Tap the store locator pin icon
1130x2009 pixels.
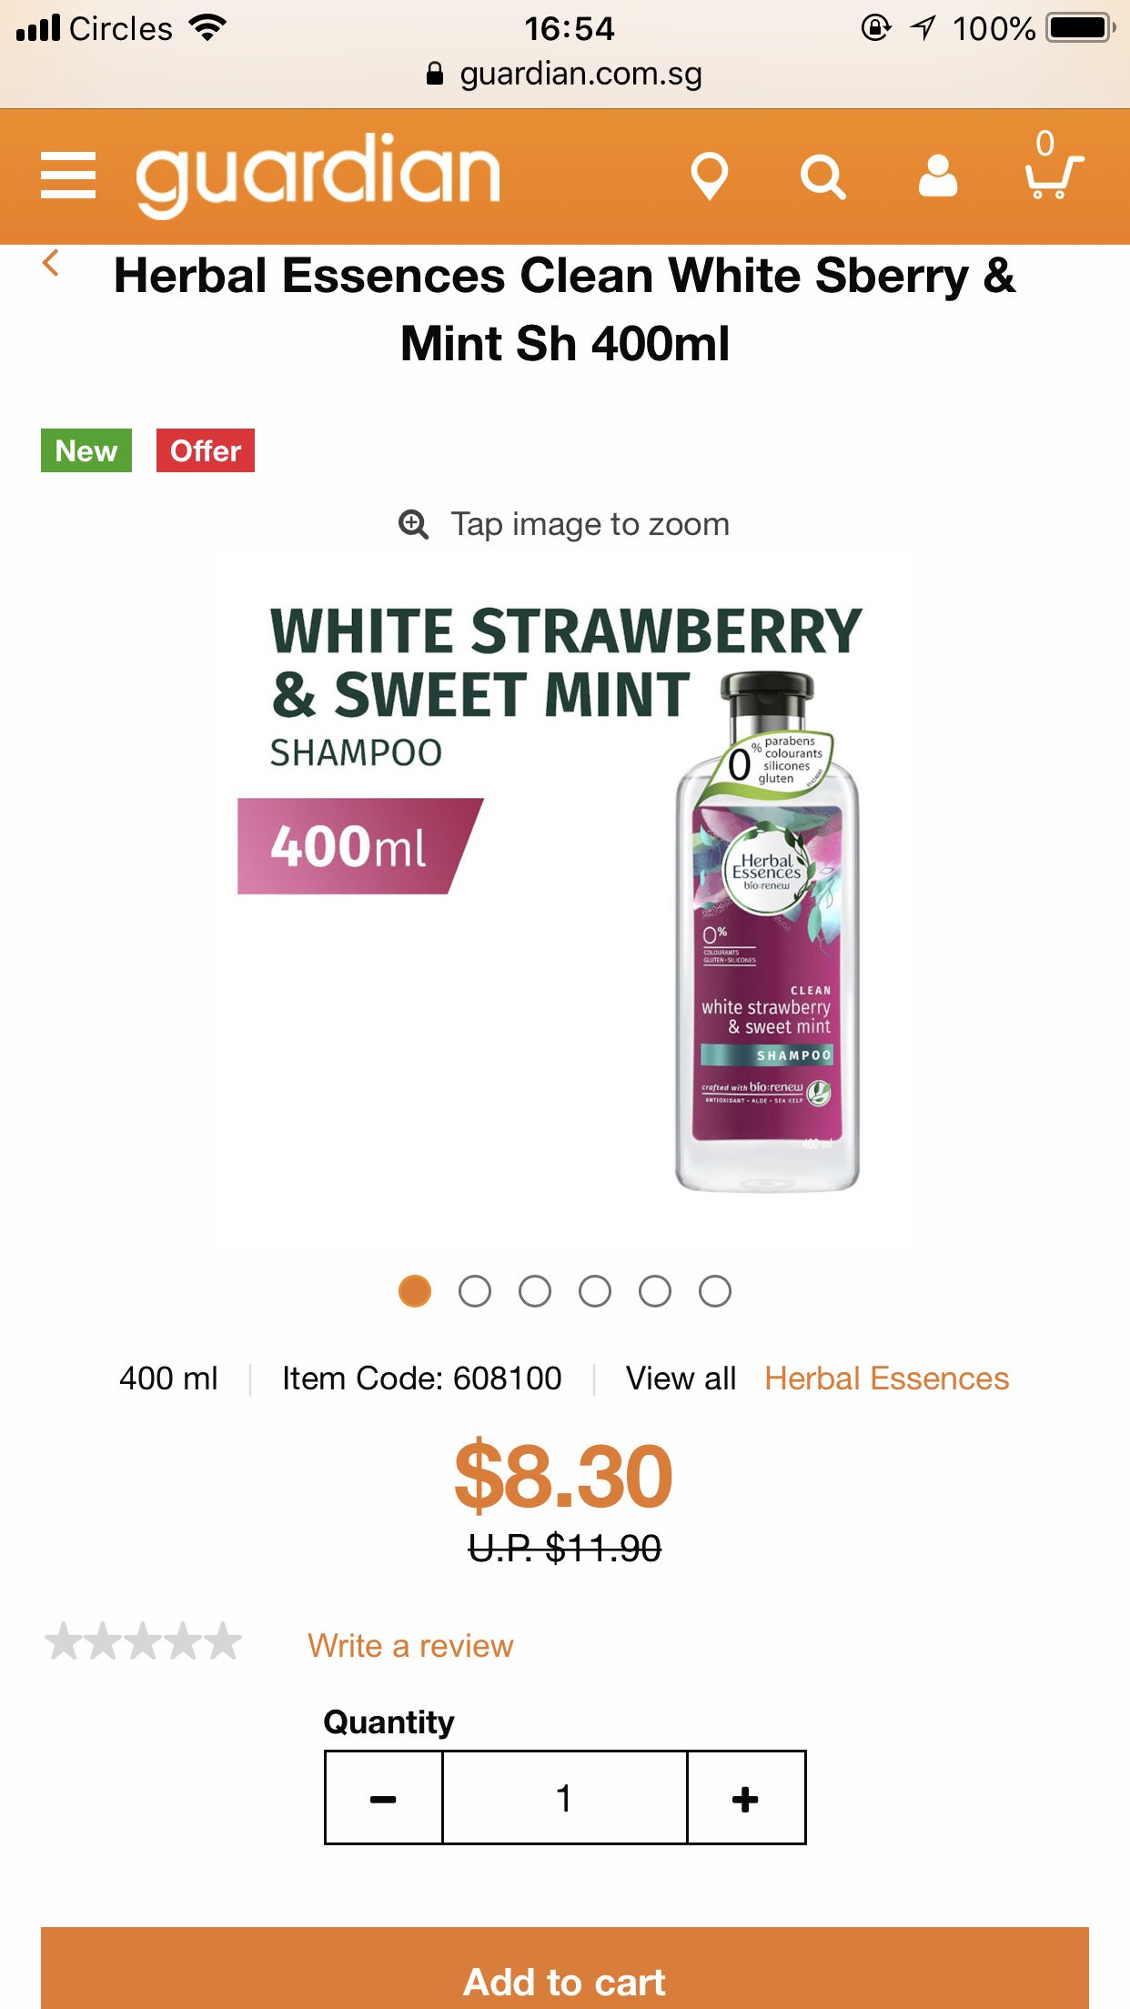pyautogui.click(x=709, y=176)
